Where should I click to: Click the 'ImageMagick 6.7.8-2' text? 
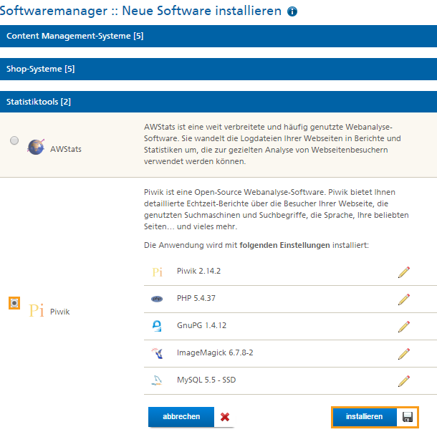tap(215, 352)
